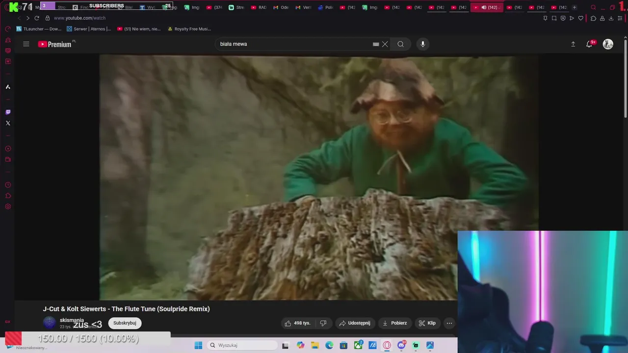
Task: Open the on-screen keyboard icon in search box
Action: pyautogui.click(x=376, y=44)
